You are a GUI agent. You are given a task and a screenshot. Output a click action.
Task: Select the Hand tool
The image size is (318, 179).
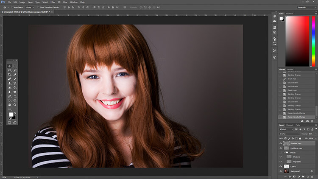pos(9,105)
